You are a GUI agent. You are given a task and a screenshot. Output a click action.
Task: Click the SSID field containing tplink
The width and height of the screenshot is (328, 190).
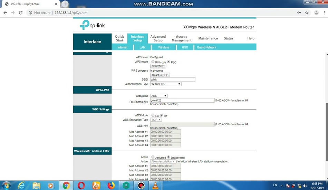pyautogui.click(x=173, y=79)
